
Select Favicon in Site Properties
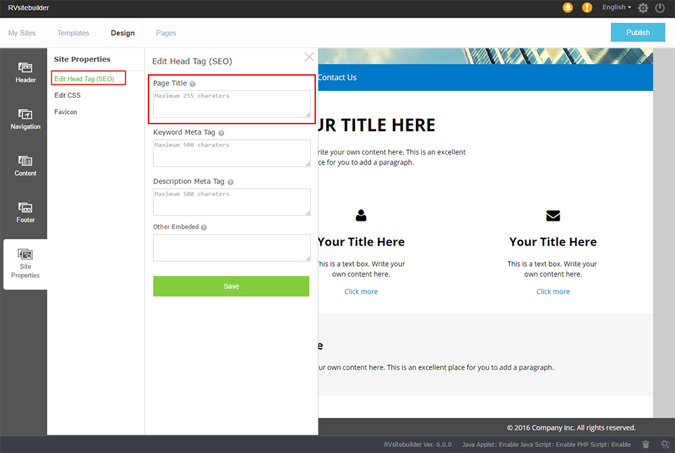(x=66, y=112)
